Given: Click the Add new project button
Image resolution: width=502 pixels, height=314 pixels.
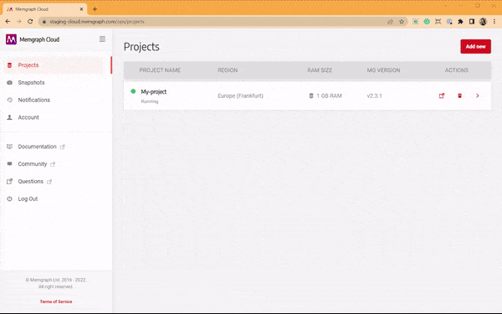Looking at the screenshot, I should tap(475, 46).
